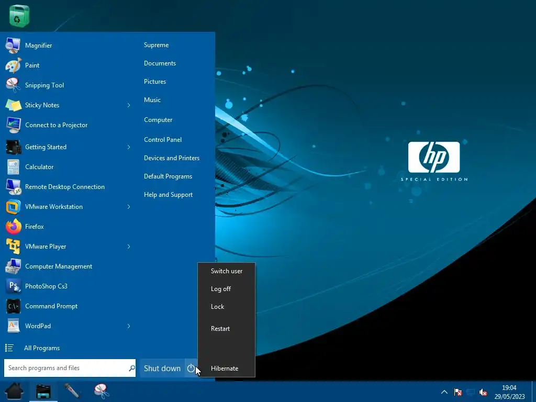Expand the Getting Started submenu arrow
The width and height of the screenshot is (536, 402).
(x=129, y=147)
